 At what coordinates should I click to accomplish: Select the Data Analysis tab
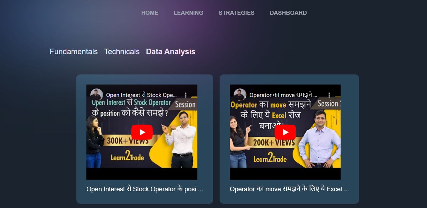(171, 51)
